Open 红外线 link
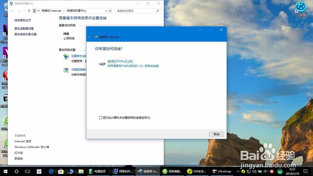 click(x=18, y=153)
